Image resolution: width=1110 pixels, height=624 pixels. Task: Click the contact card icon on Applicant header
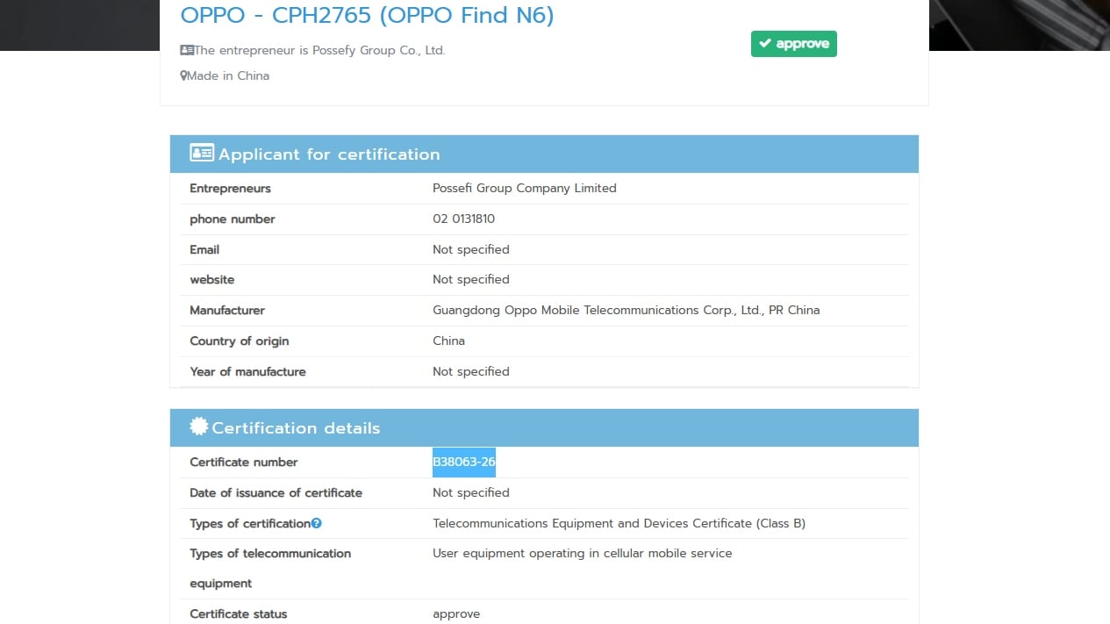click(x=201, y=152)
